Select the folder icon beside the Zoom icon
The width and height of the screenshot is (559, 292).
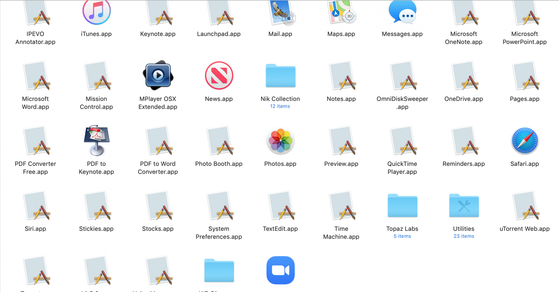point(219,271)
